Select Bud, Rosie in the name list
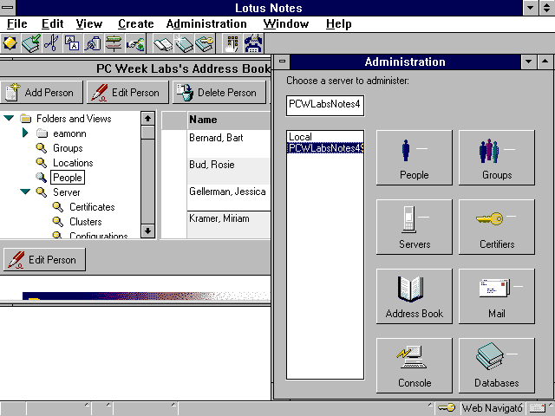Image resolution: width=555 pixels, height=416 pixels. pyautogui.click(x=212, y=165)
